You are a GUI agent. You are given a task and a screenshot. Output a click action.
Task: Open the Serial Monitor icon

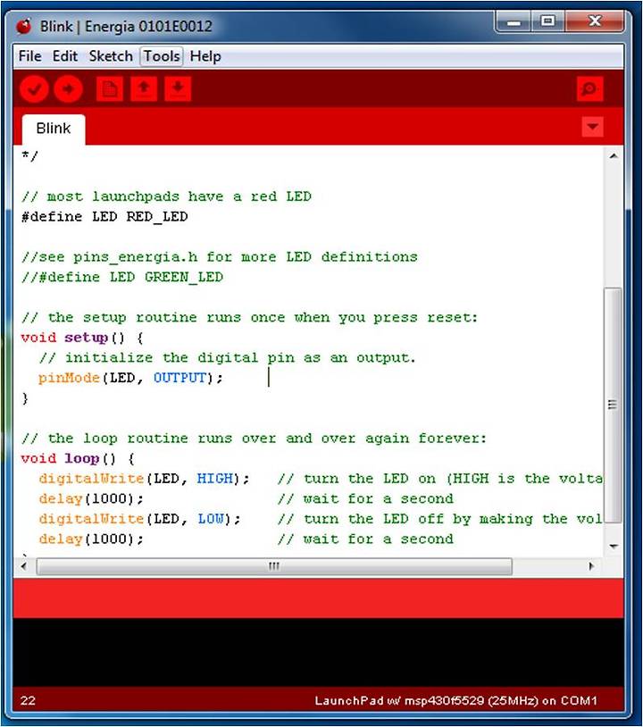(x=589, y=88)
